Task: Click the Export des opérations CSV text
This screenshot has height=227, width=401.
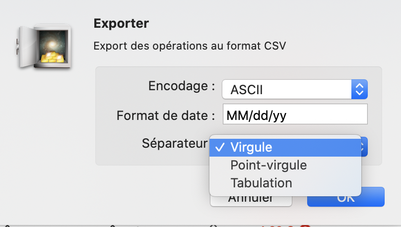Action: (x=190, y=46)
